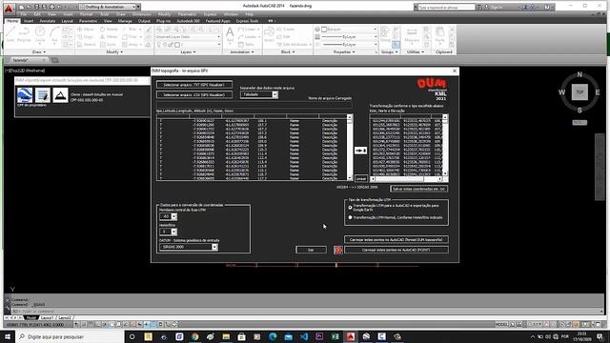This screenshot has height=343, width=610.
Task: Click the Limpar button below arrow
Action: (x=361, y=178)
